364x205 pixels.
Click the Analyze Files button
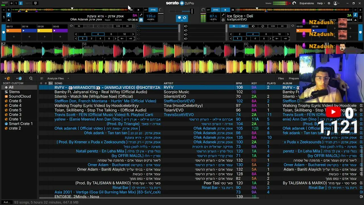click(55, 79)
